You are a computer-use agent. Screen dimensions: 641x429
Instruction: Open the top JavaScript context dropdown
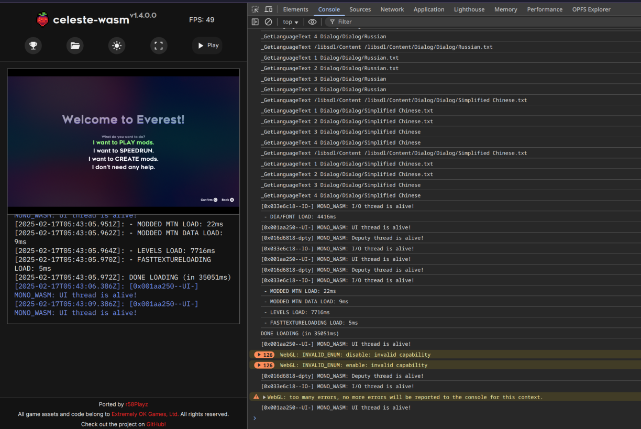[291, 22]
